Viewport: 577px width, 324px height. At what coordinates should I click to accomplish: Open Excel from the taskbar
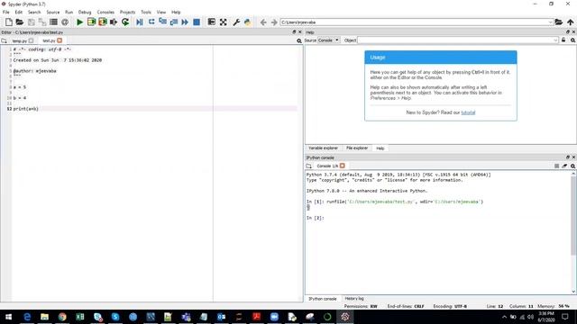(x=80, y=317)
